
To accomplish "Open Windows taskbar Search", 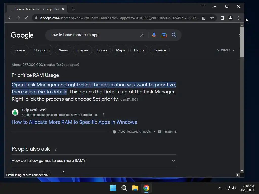I will (x=124, y=188).
